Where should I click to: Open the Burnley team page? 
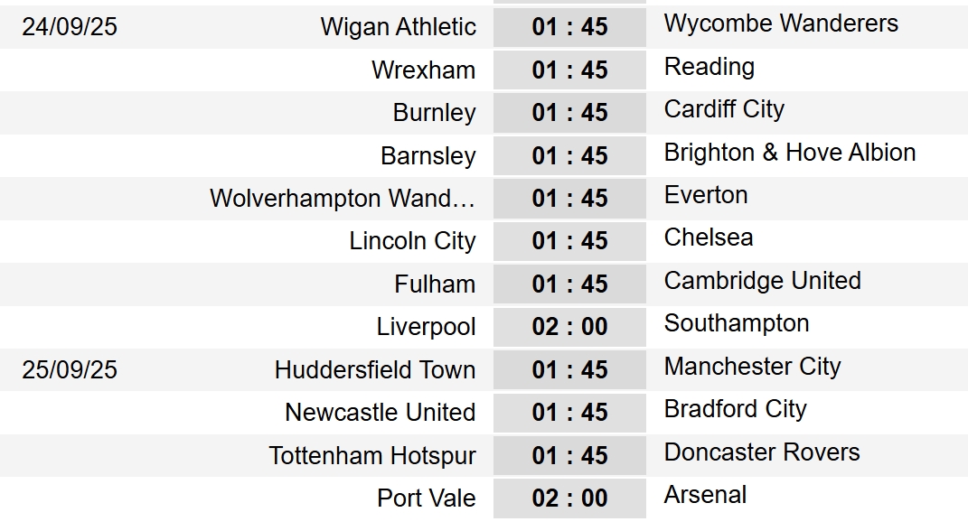tap(435, 113)
